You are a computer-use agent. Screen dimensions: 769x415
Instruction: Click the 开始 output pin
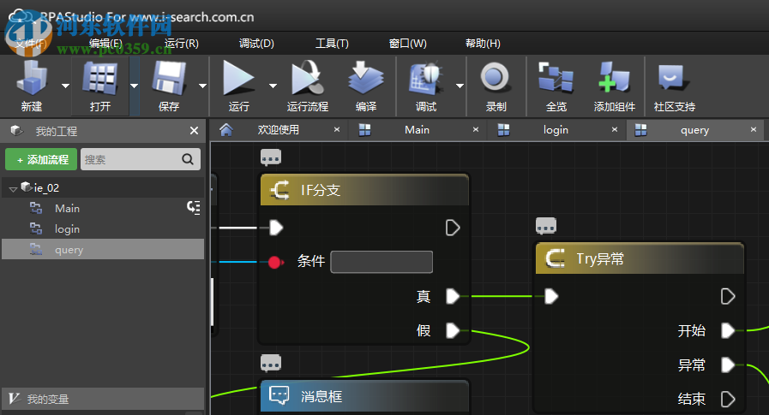click(728, 330)
